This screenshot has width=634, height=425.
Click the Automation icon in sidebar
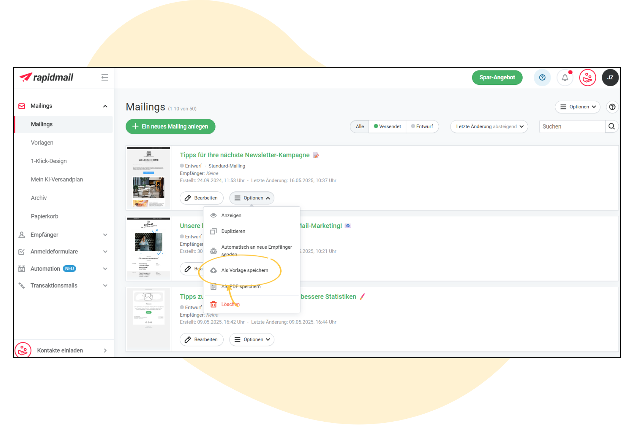click(x=22, y=269)
